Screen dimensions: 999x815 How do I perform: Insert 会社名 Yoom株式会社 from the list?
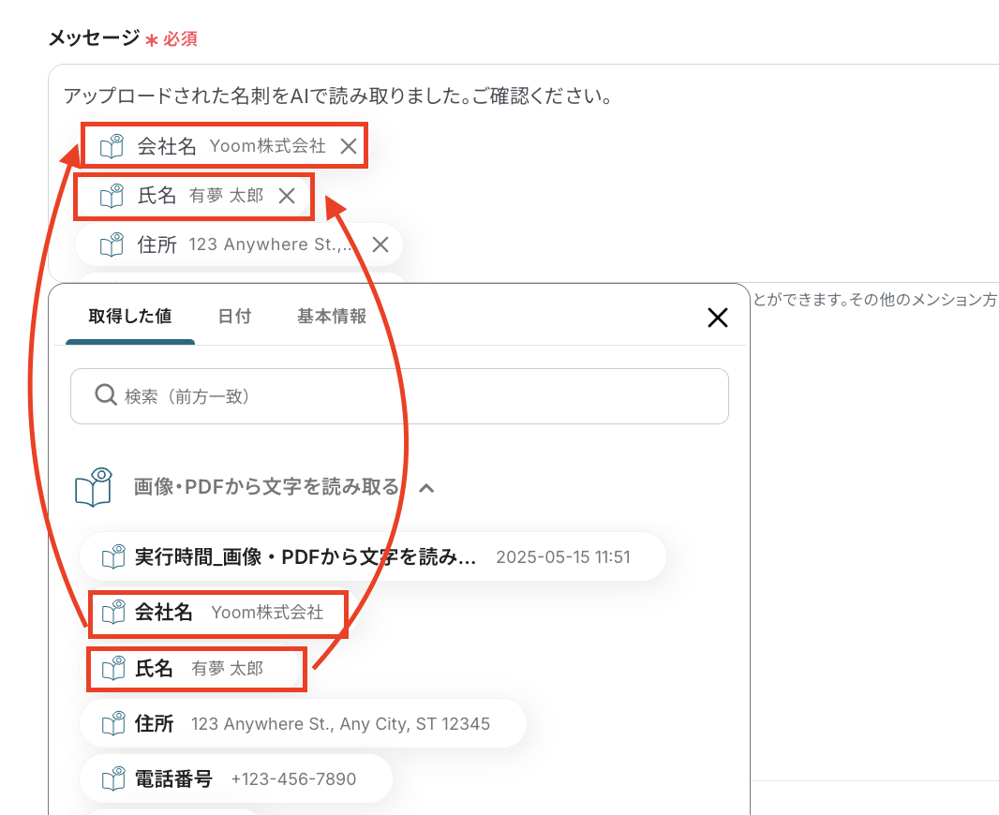[218, 614]
